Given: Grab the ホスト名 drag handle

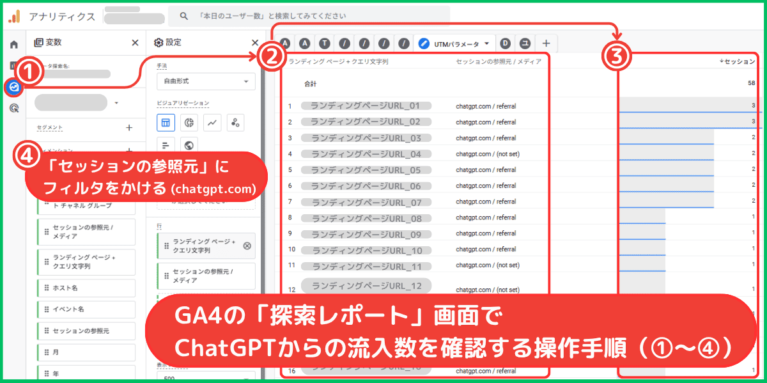Looking at the screenshot, I should [47, 288].
